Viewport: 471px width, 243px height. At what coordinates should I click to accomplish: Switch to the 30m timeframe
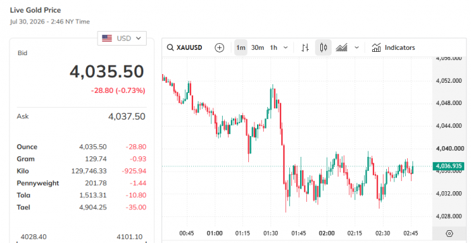coord(258,48)
